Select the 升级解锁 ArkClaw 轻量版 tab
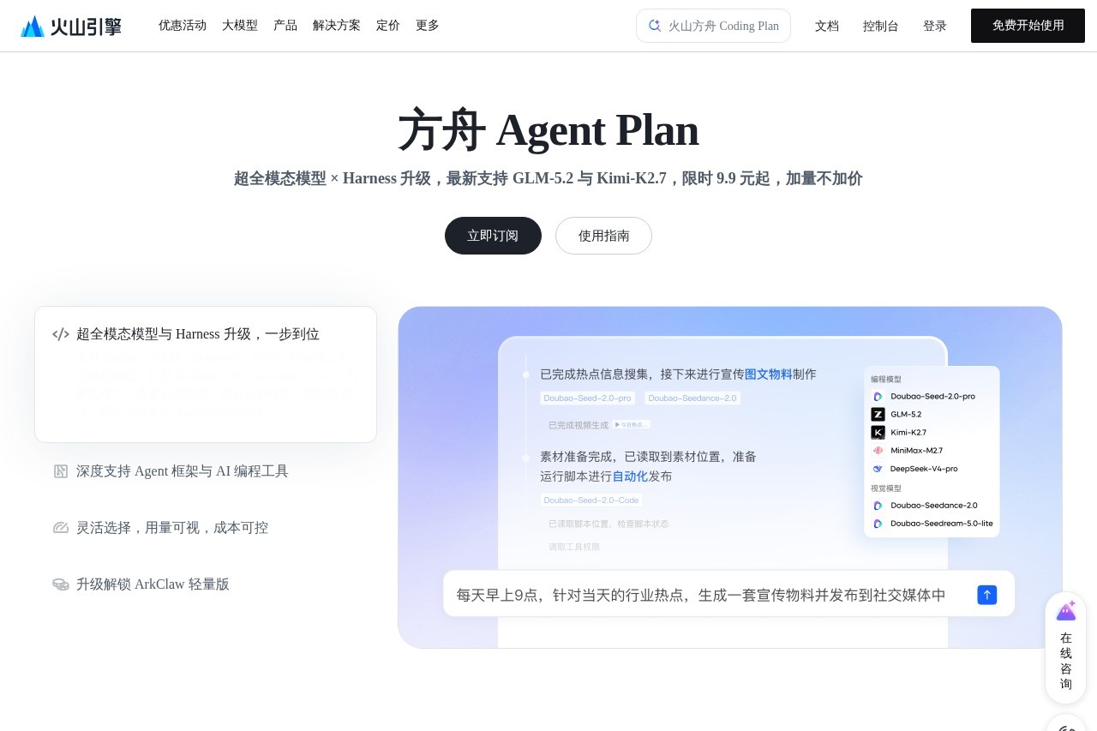The width and height of the screenshot is (1097, 731). pyautogui.click(x=153, y=584)
